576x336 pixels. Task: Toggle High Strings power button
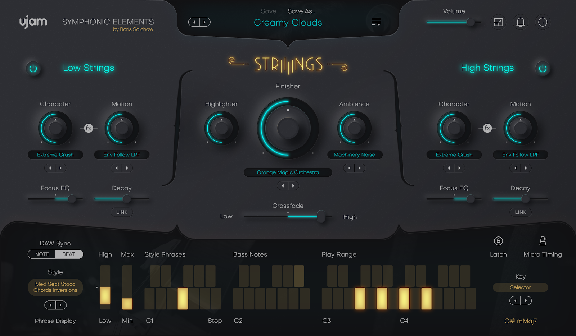click(x=543, y=68)
